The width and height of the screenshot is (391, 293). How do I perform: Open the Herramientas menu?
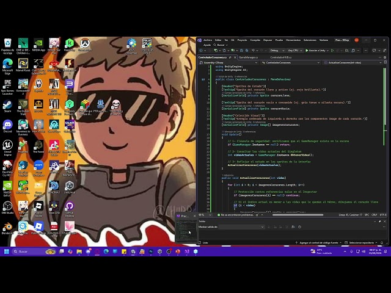293,40
